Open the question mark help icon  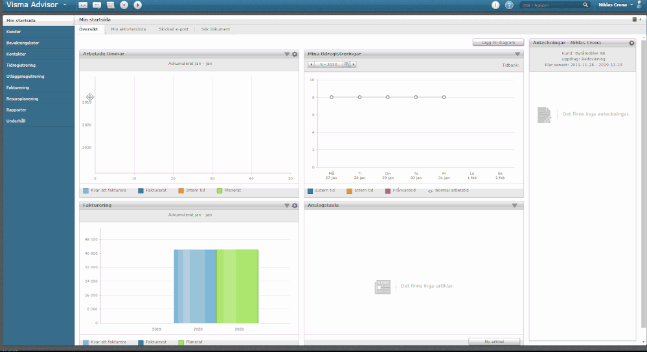coord(509,5)
